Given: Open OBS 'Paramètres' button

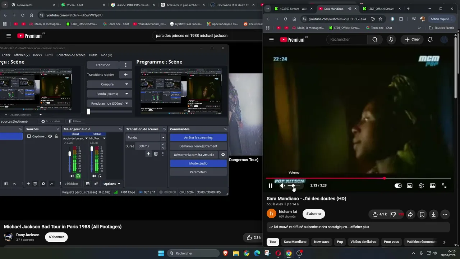Looking at the screenshot, I should (x=198, y=172).
